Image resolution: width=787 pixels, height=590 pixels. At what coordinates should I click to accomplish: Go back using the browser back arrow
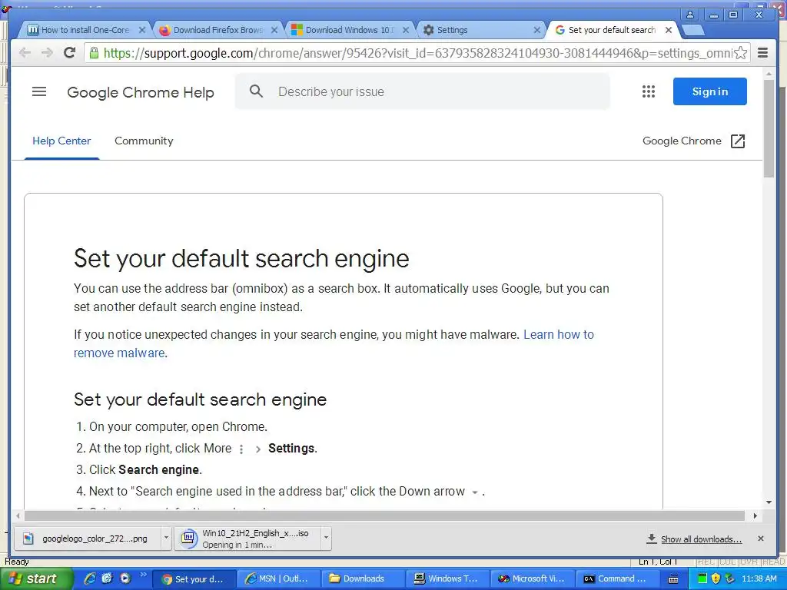click(x=25, y=53)
